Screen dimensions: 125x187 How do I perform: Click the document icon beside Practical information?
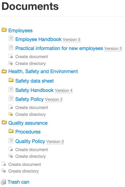(11, 47)
